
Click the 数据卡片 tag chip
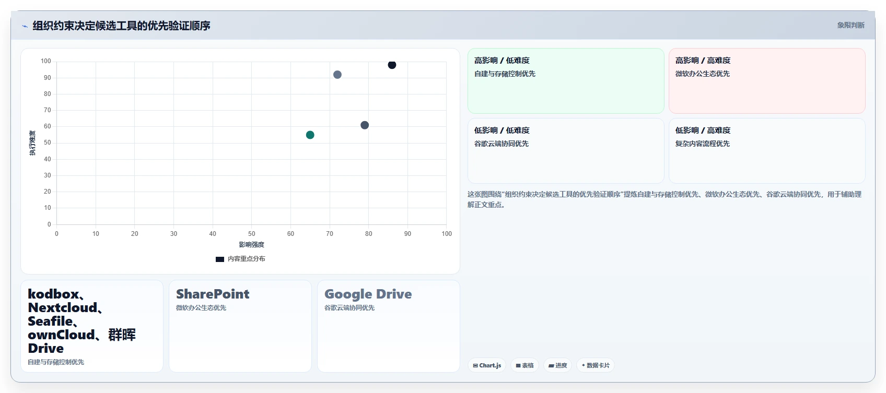596,365
